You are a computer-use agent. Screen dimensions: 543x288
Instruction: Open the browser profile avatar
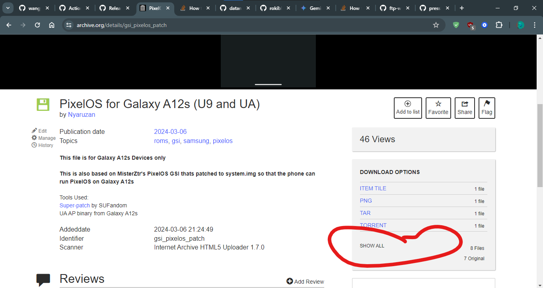(520, 25)
